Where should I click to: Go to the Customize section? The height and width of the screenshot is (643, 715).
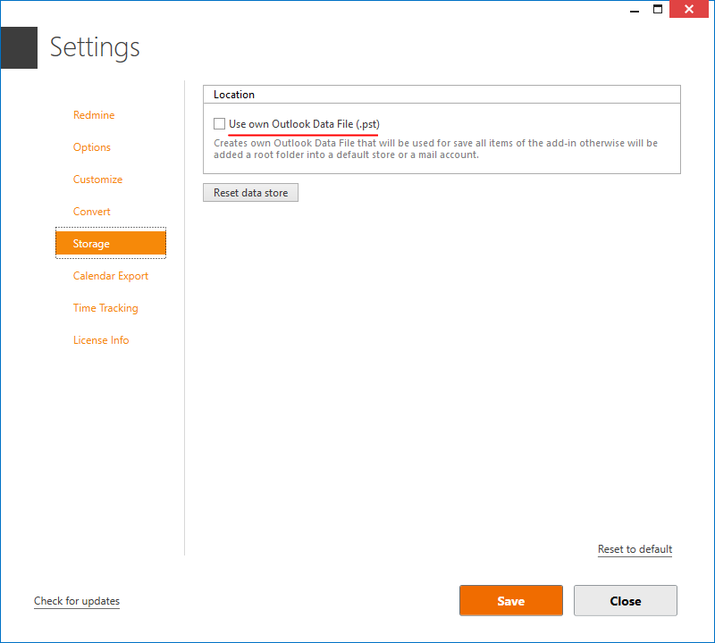click(x=97, y=180)
